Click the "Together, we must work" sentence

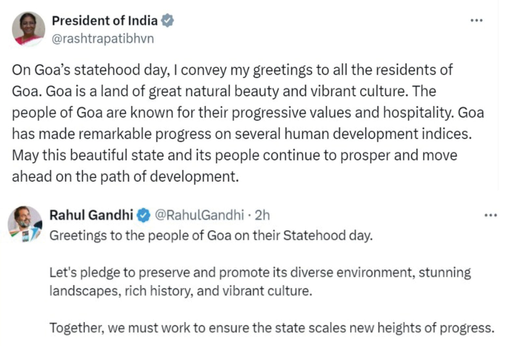pos(272,328)
